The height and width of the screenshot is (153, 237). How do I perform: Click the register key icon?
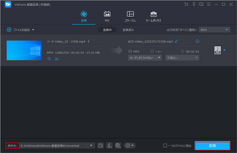[194, 4]
